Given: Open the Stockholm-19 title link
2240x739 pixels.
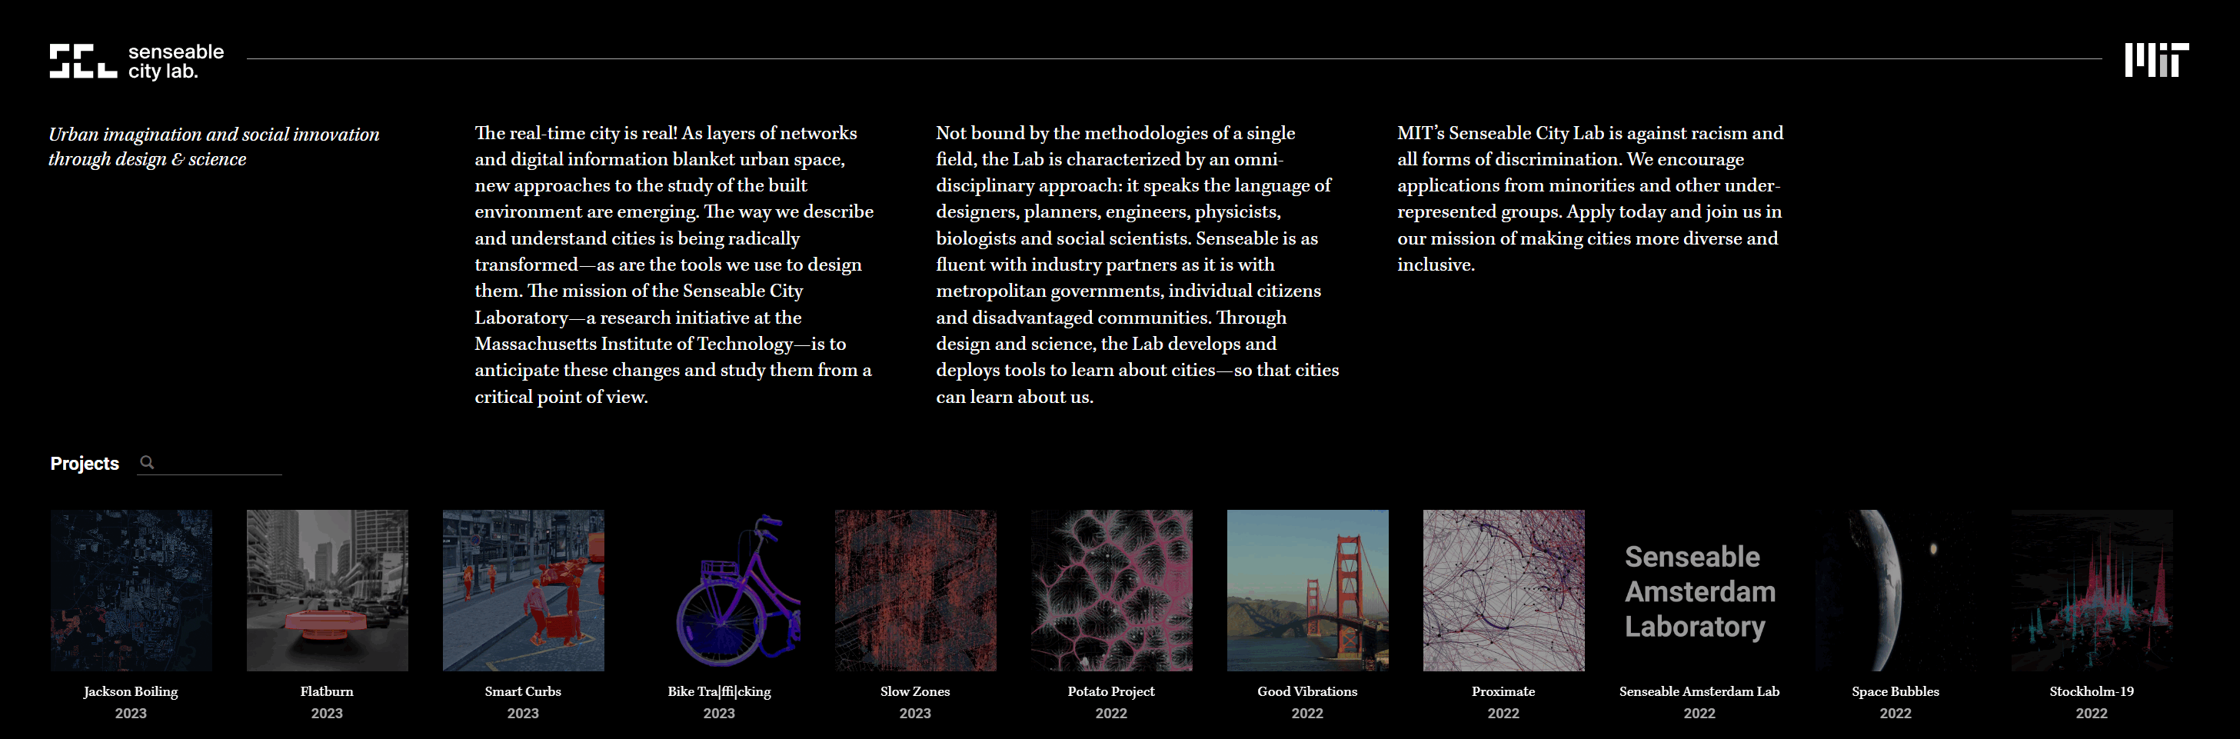Looking at the screenshot, I should point(2092,691).
